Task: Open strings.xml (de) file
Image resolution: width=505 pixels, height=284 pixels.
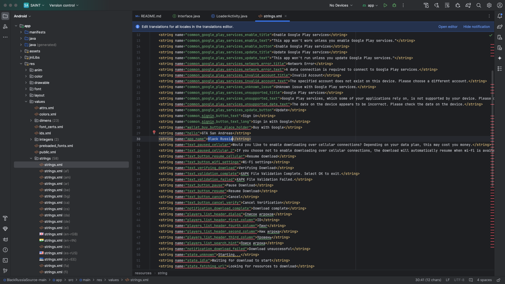Action: click(55, 221)
